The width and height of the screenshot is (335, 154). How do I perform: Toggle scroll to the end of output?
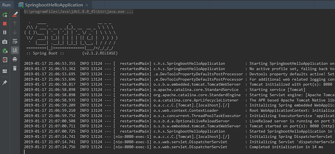pos(15,50)
